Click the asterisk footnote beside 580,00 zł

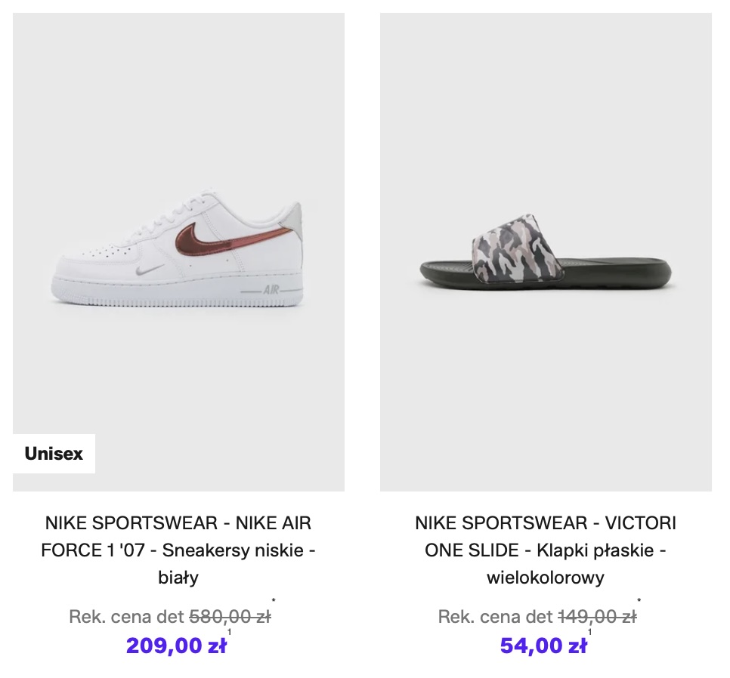[274, 602]
